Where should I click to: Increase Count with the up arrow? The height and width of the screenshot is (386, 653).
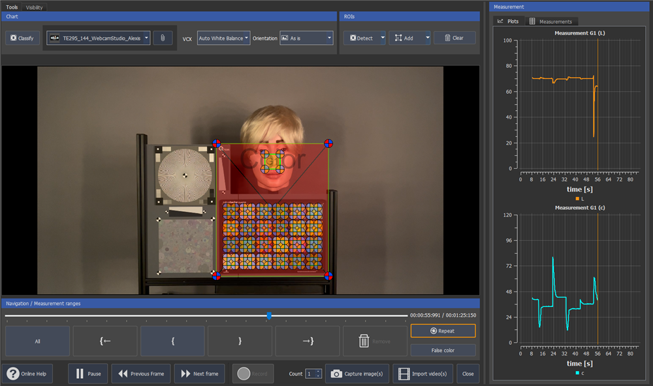[x=319, y=372]
